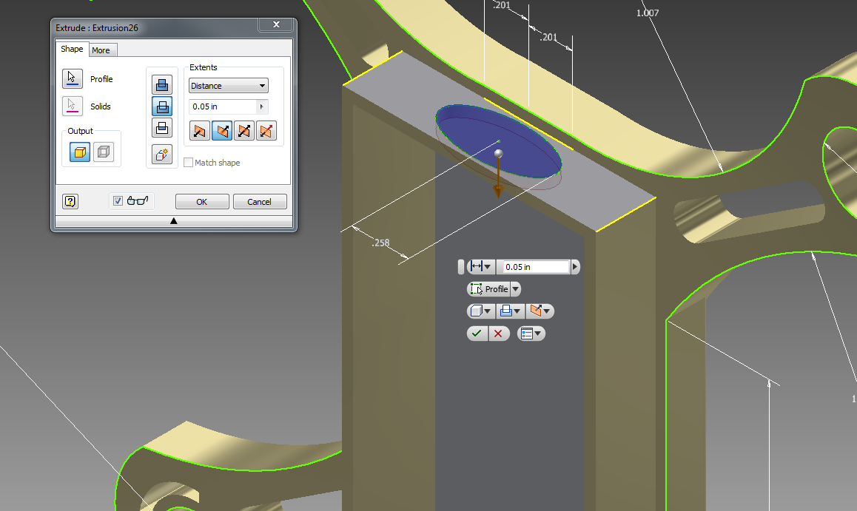Click the 1.007 dimension text
Image resolution: width=857 pixels, height=511 pixels.
[648, 13]
